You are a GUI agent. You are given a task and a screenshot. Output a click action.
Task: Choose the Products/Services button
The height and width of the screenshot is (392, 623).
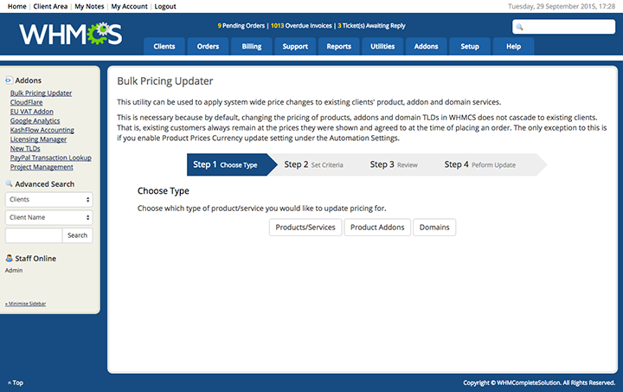[305, 228]
